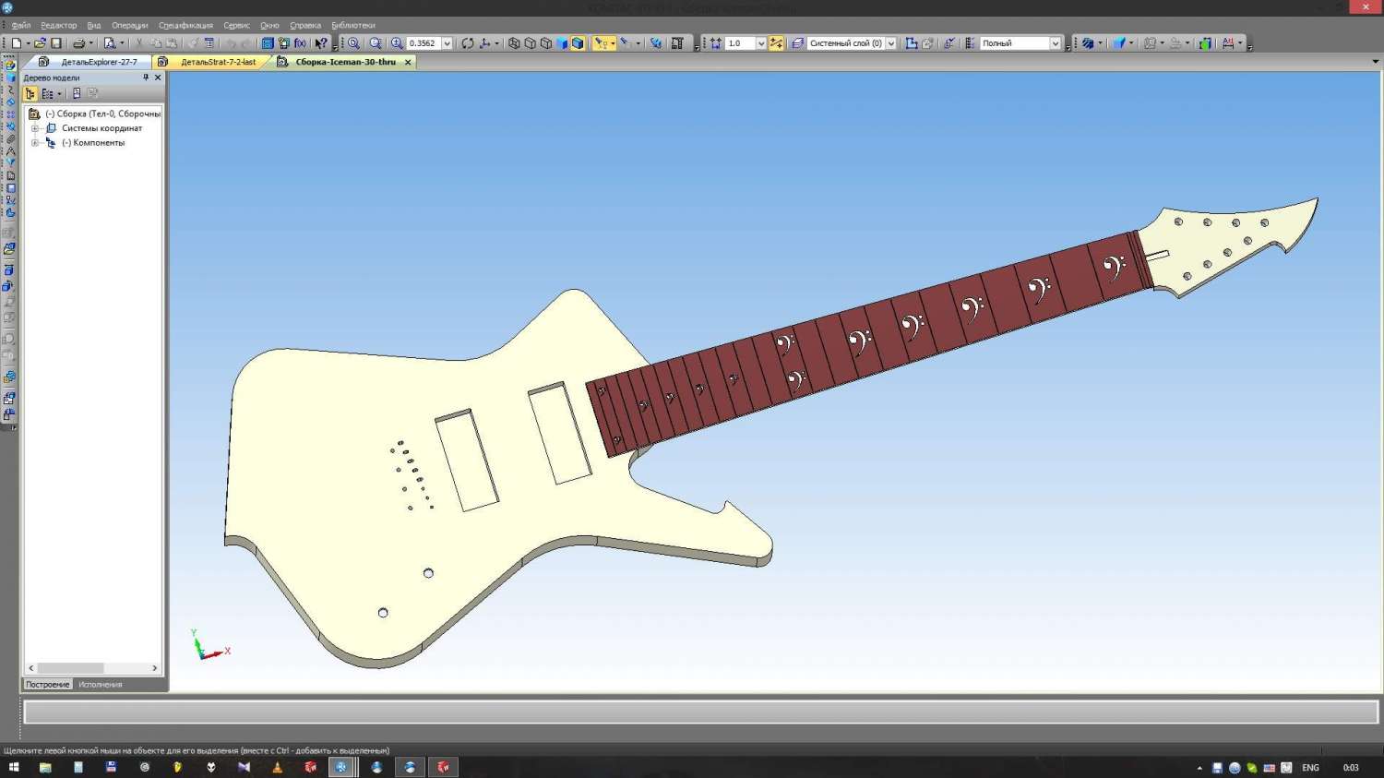
Task: Expand the Системы координат tree node
Action: [35, 128]
